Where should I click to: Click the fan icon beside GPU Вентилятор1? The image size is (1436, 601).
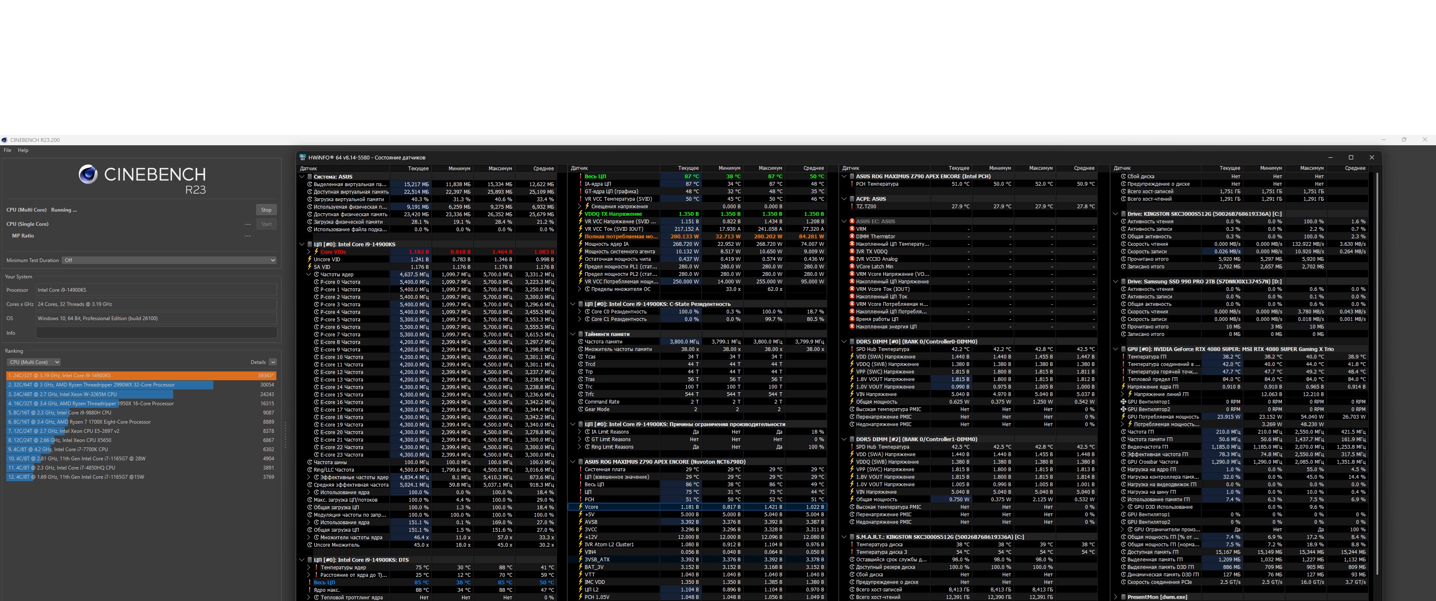click(1123, 402)
